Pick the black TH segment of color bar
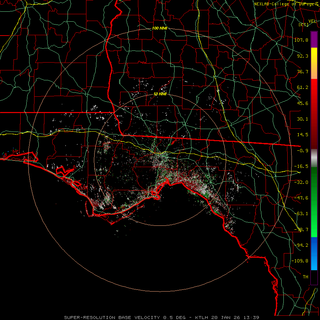Image resolution: width=320 pixels, height=320 pixels. (314, 277)
